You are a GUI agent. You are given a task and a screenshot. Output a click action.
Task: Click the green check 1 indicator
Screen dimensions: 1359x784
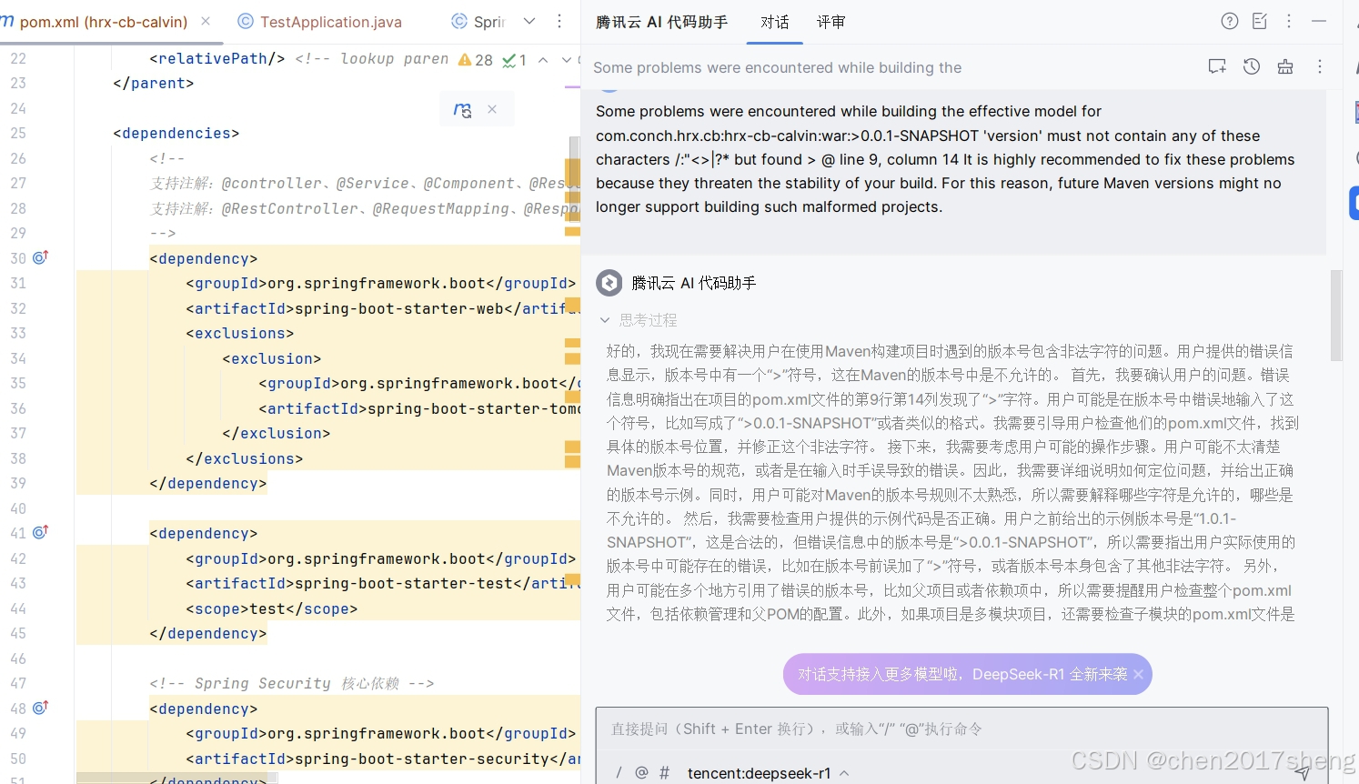pos(515,60)
